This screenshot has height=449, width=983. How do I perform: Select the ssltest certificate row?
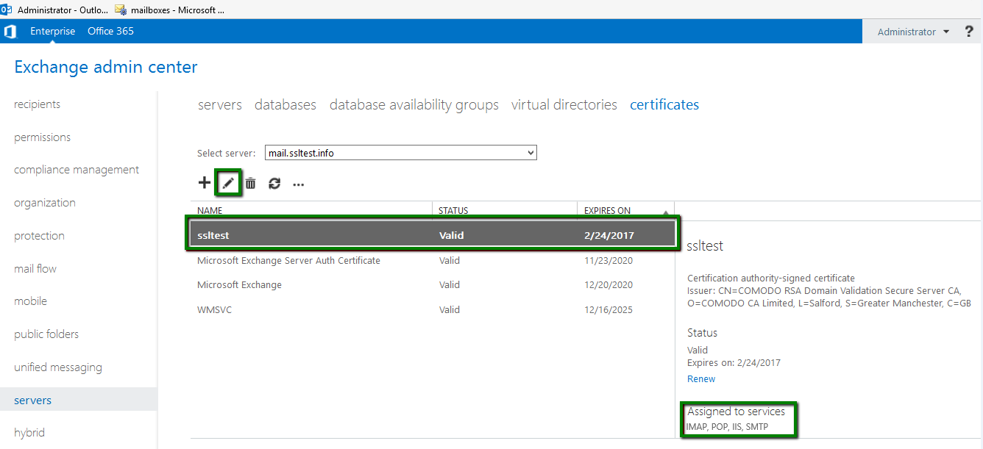click(x=432, y=235)
